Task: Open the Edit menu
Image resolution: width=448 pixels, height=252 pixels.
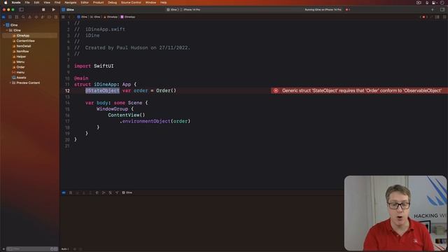Action: pyautogui.click(x=36, y=3)
